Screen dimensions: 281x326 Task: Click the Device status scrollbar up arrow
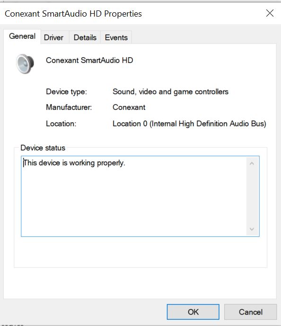point(252,163)
